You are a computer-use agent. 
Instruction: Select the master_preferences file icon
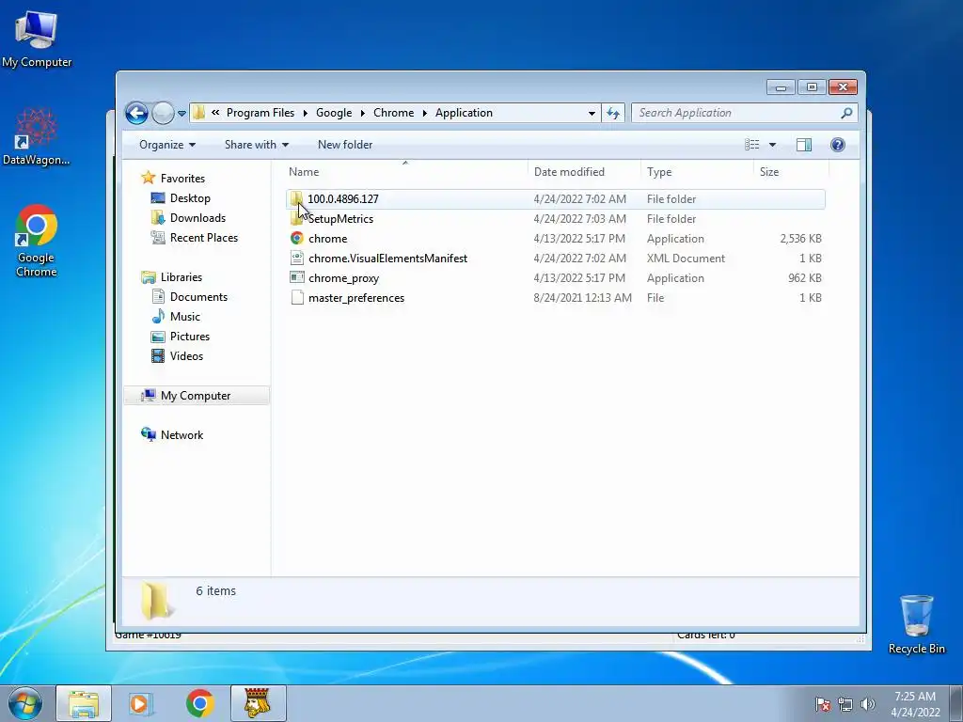click(x=297, y=298)
